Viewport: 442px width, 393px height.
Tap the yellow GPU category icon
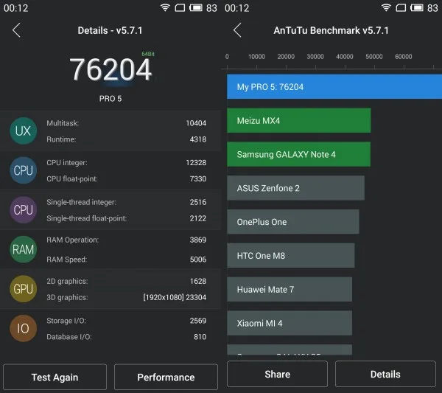point(23,289)
